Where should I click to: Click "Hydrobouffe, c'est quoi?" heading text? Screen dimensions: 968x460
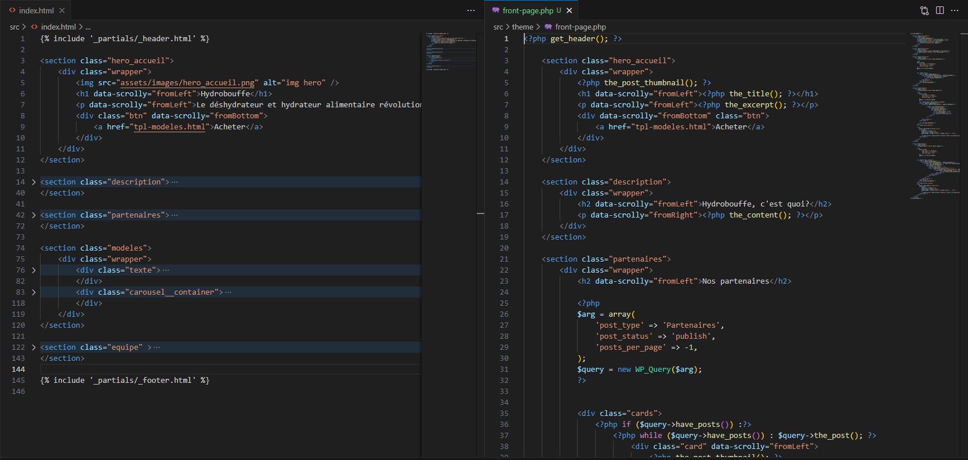tap(756, 204)
